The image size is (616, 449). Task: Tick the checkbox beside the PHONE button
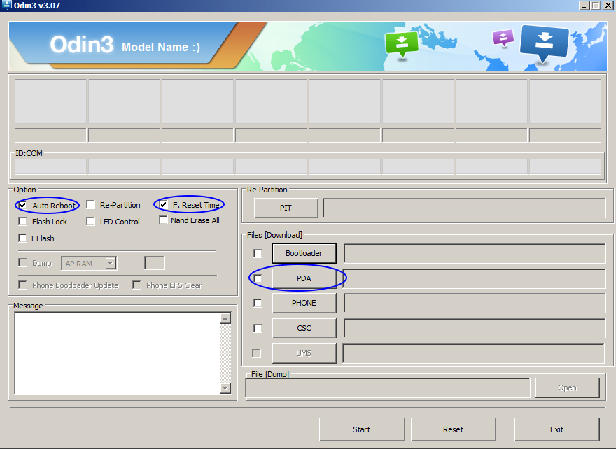tap(258, 303)
